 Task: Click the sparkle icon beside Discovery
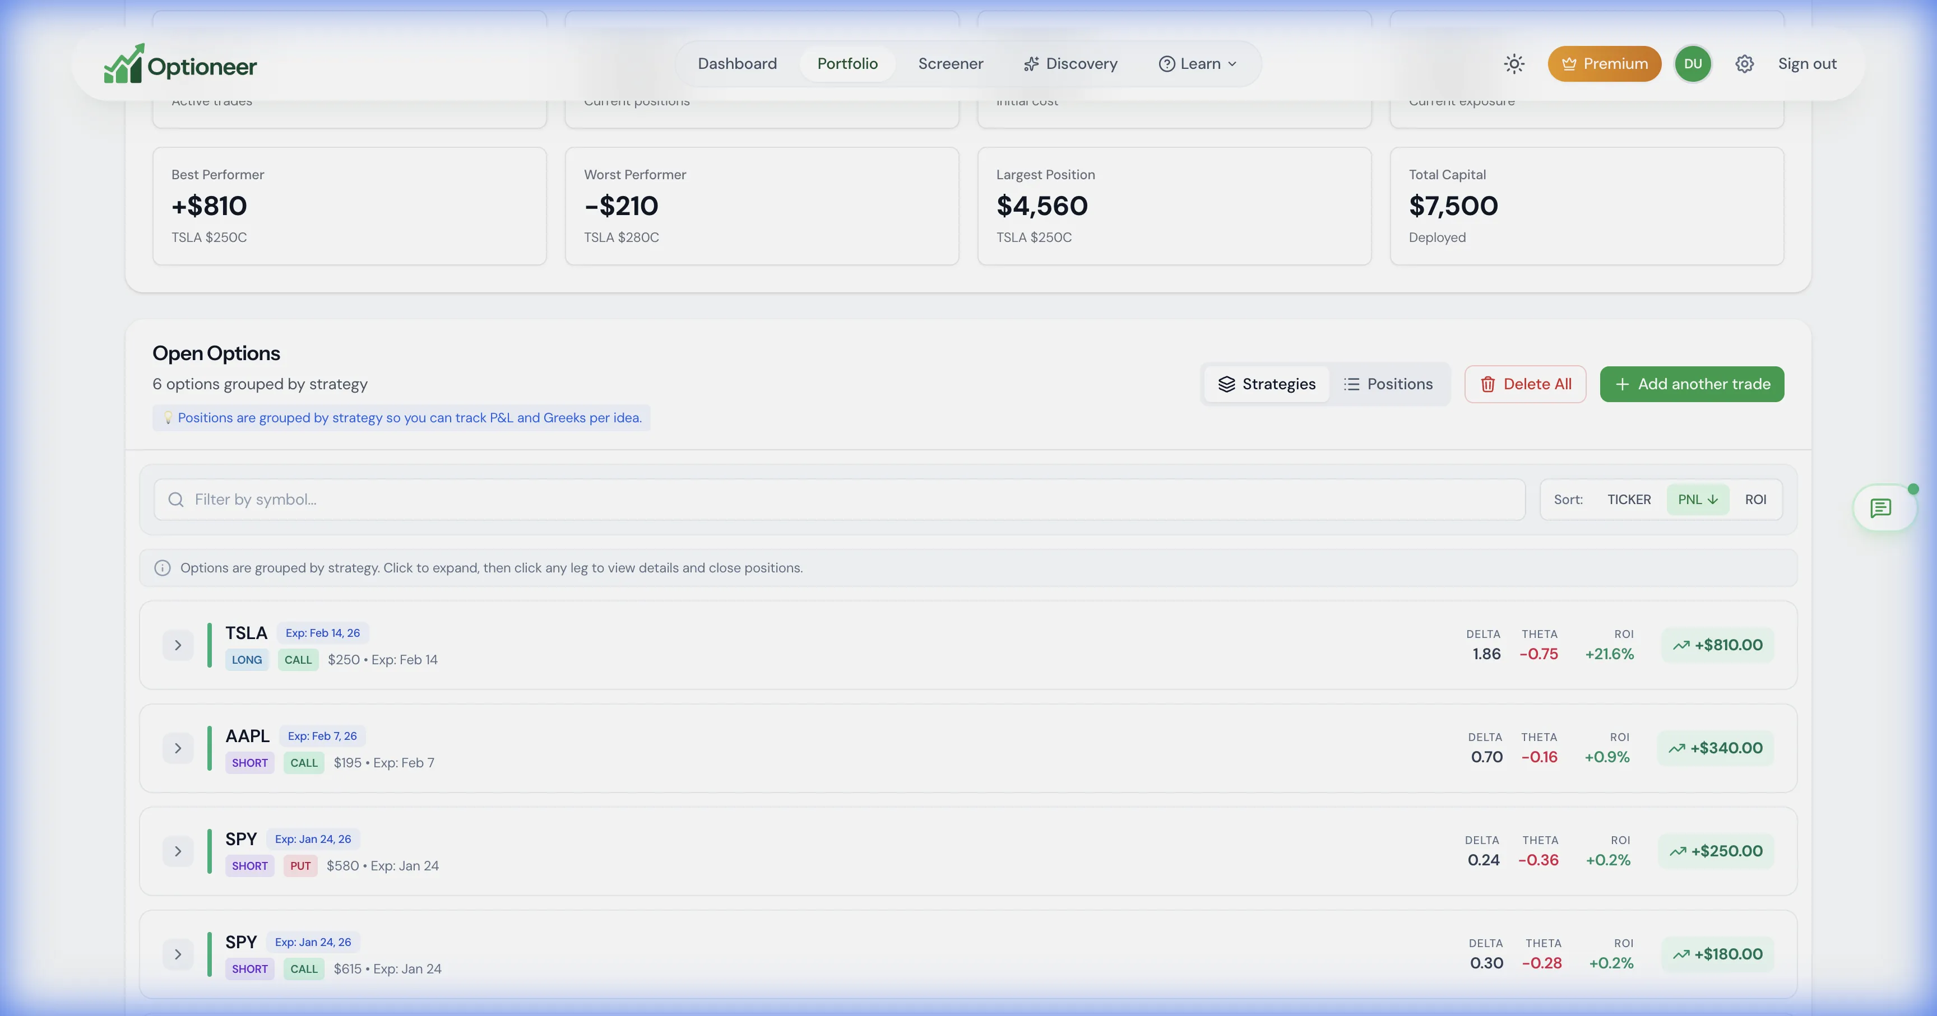click(x=1031, y=64)
